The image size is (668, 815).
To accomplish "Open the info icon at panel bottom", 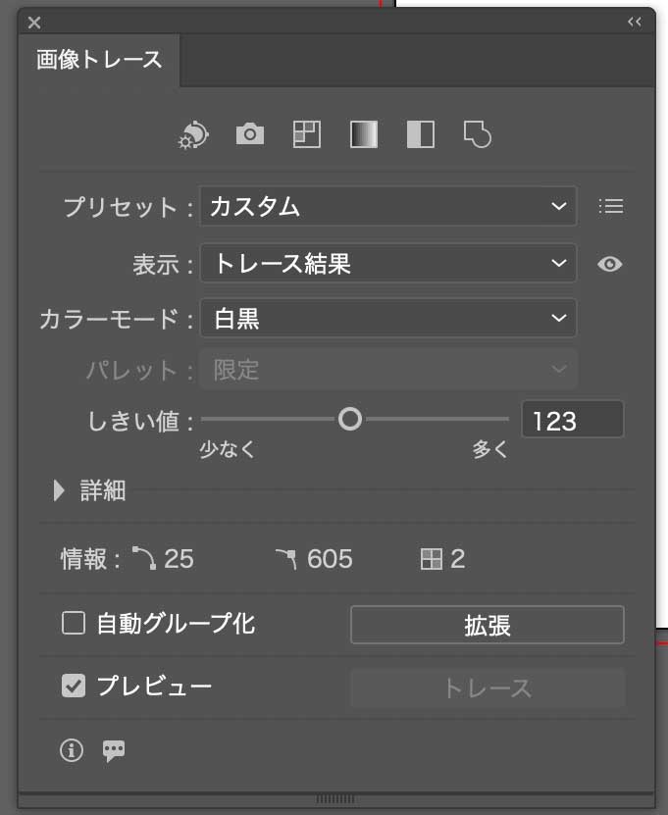I will click(x=72, y=750).
